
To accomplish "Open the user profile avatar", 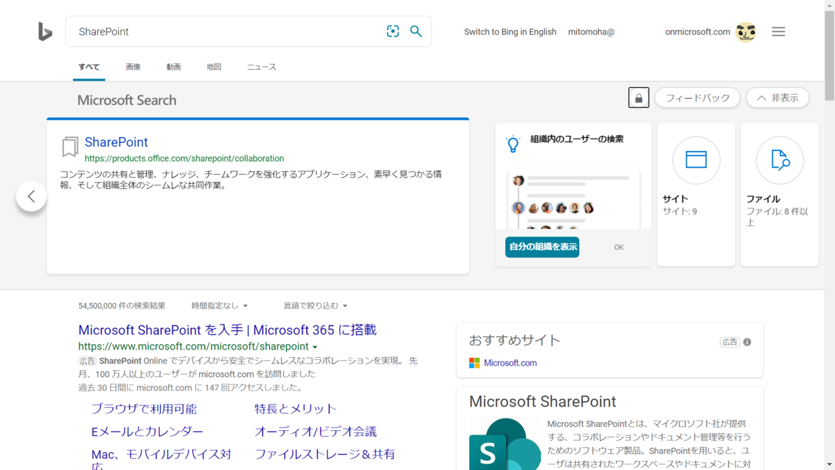I will point(746,32).
